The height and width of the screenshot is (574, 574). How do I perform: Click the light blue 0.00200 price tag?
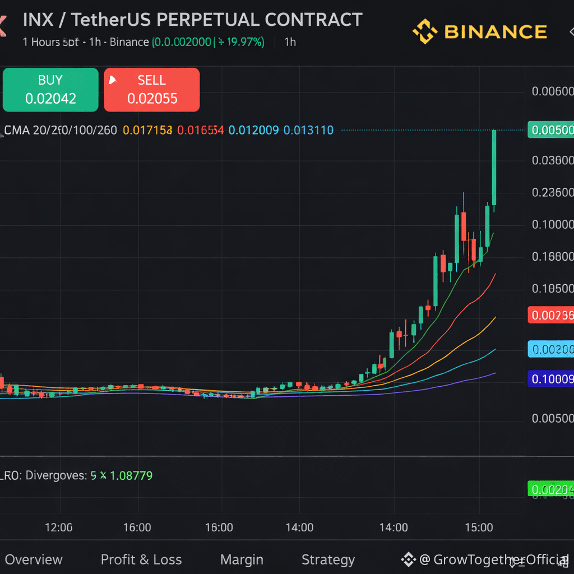[550, 349]
